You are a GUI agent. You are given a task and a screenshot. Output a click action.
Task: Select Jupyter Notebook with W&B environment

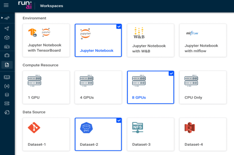pyautogui.click(x=150, y=40)
